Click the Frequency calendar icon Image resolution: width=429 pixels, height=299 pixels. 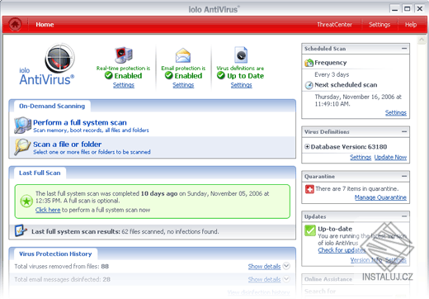(309, 63)
